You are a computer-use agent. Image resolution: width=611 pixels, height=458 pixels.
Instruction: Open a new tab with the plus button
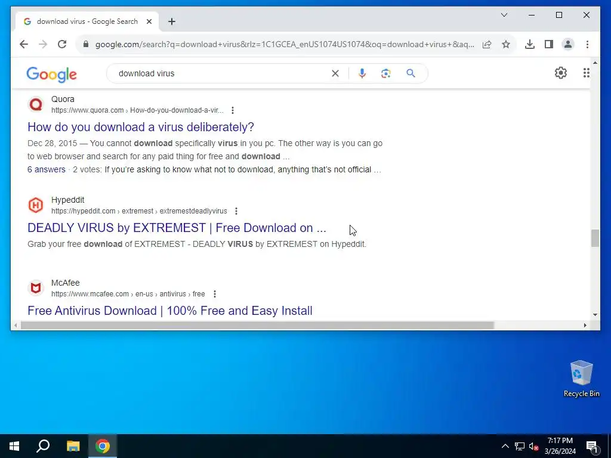coord(172,21)
